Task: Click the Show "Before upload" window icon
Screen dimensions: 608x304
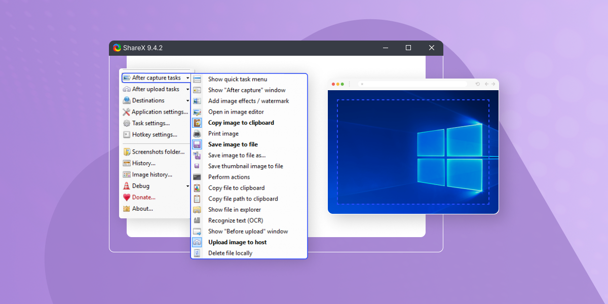Action: tap(197, 232)
